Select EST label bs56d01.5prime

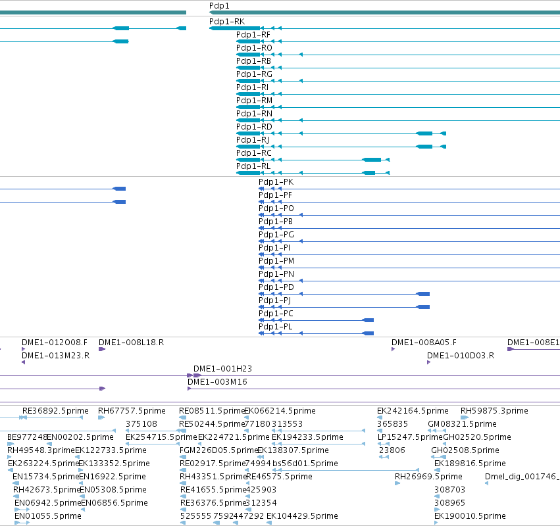coord(305,464)
